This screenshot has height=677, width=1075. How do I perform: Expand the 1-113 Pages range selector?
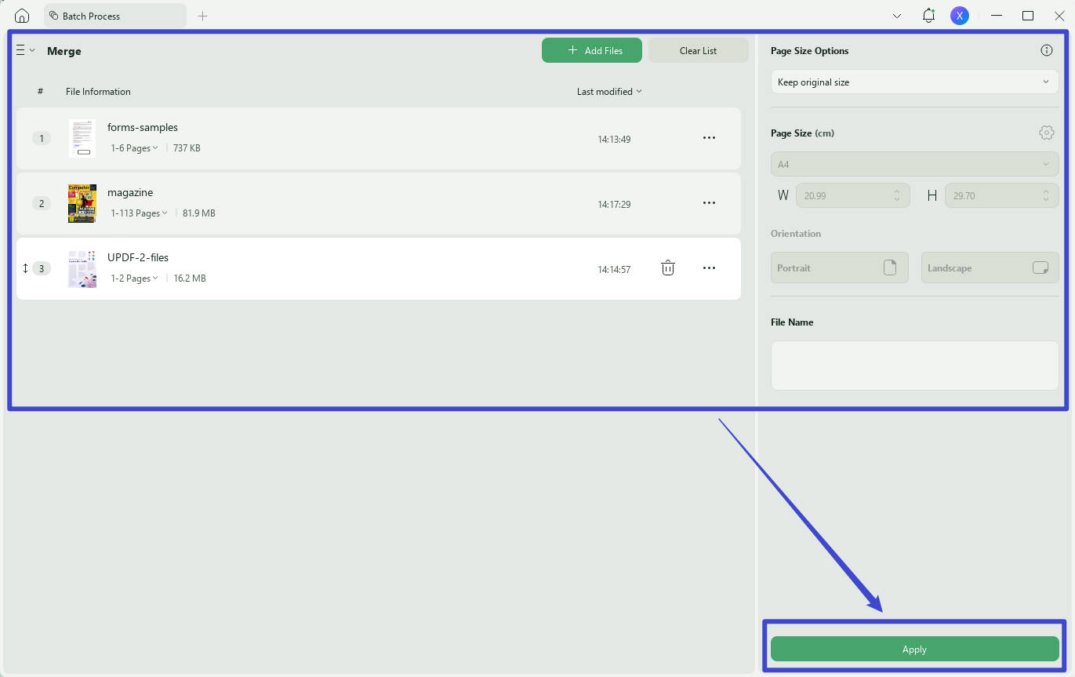tap(139, 213)
